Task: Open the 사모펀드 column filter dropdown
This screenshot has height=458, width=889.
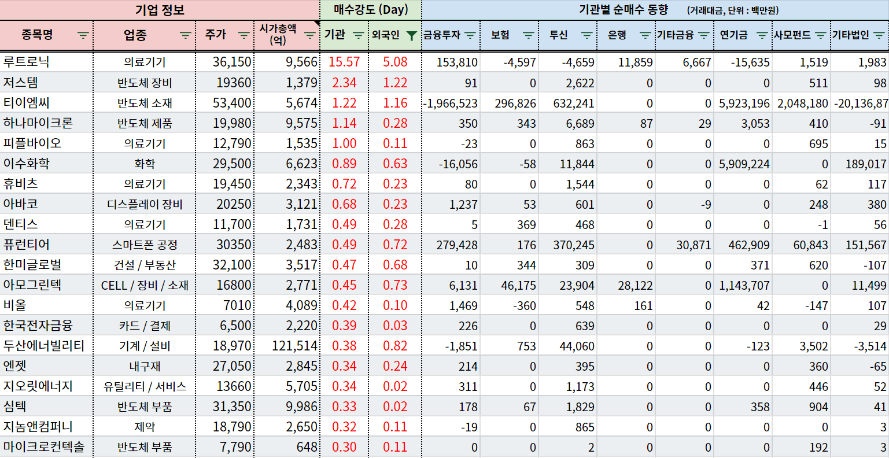Action: click(x=820, y=35)
